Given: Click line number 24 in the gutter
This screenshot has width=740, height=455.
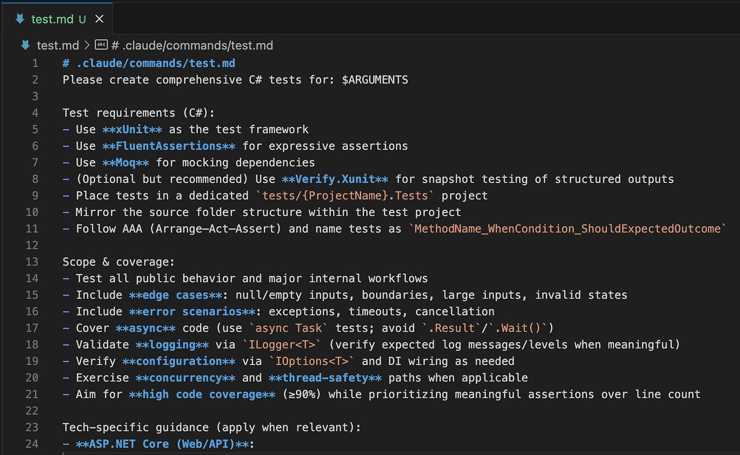Looking at the screenshot, I should coord(32,444).
